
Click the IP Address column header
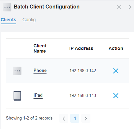[x=81, y=48]
